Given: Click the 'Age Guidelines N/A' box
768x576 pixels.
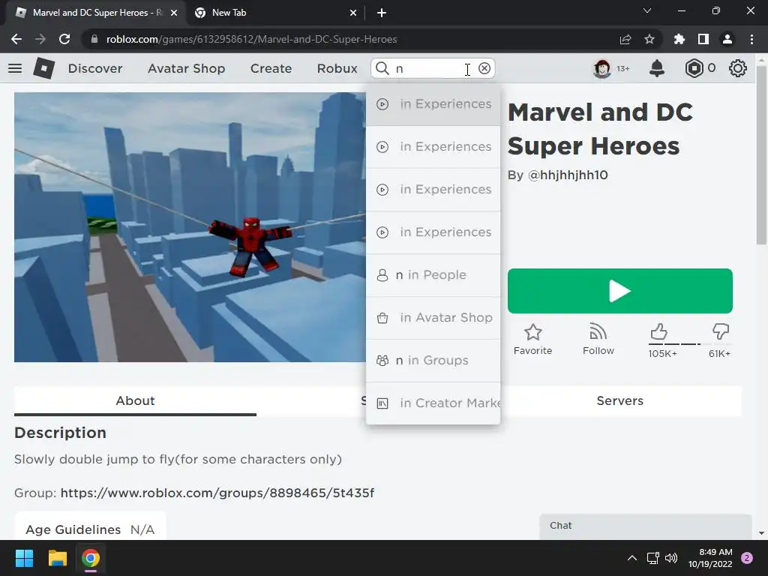Looking at the screenshot, I should tap(90, 526).
